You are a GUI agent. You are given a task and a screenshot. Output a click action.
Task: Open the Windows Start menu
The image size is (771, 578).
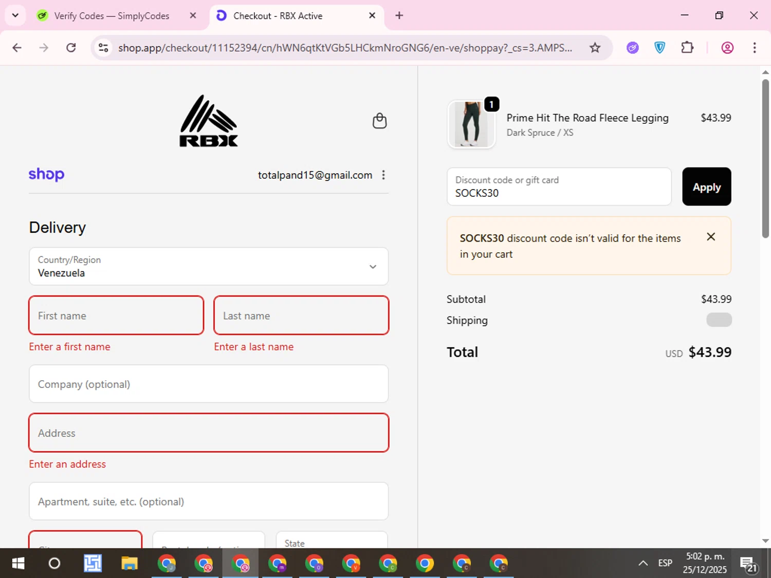(18, 564)
